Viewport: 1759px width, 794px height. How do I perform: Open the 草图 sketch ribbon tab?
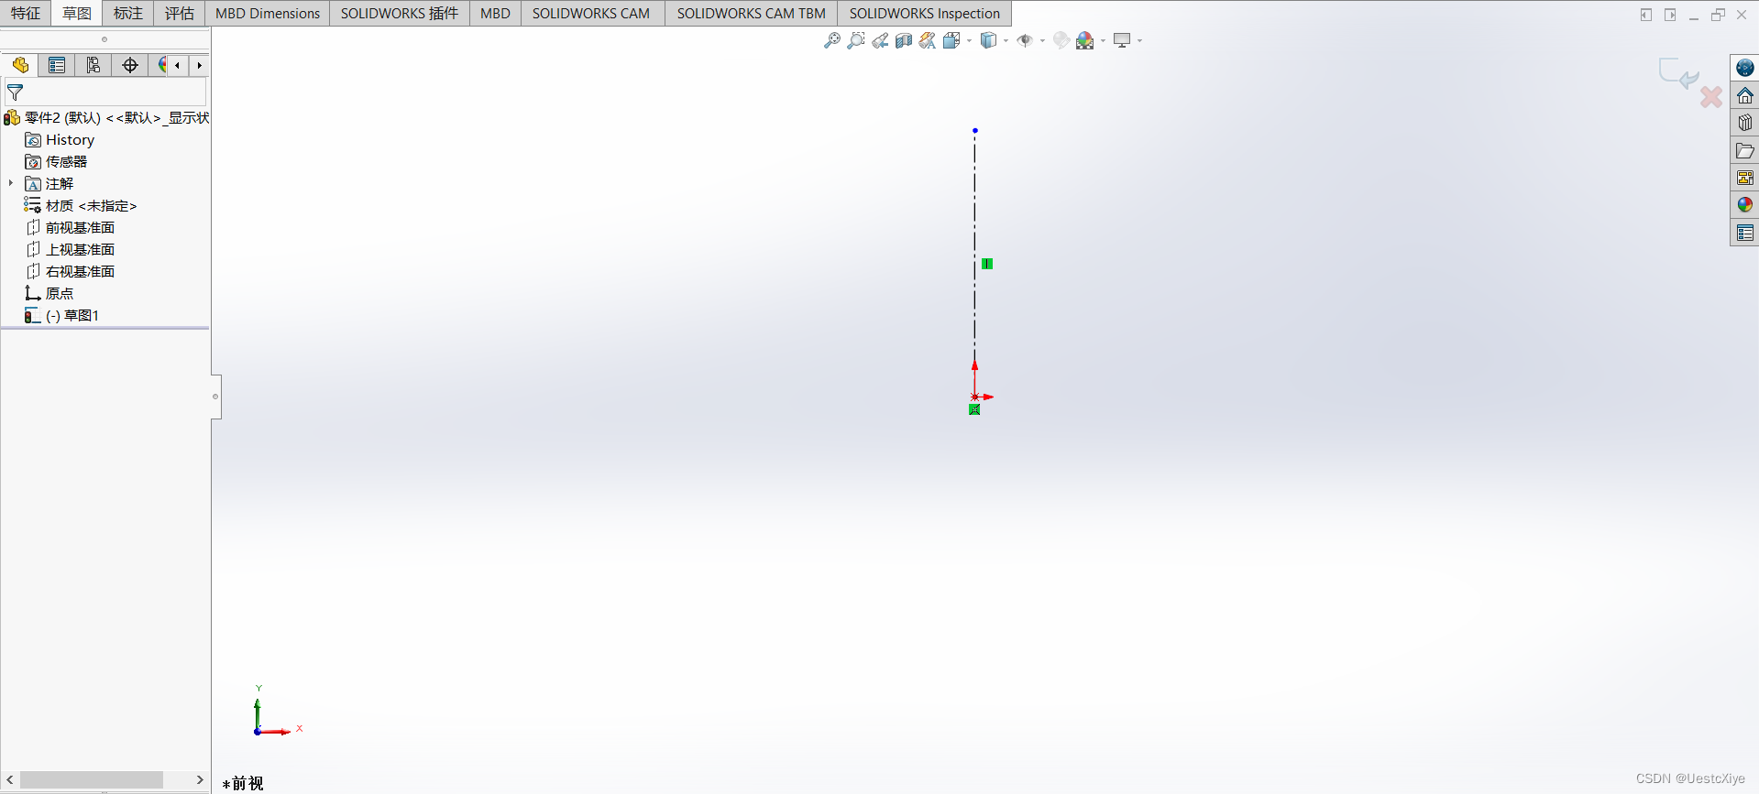77,13
